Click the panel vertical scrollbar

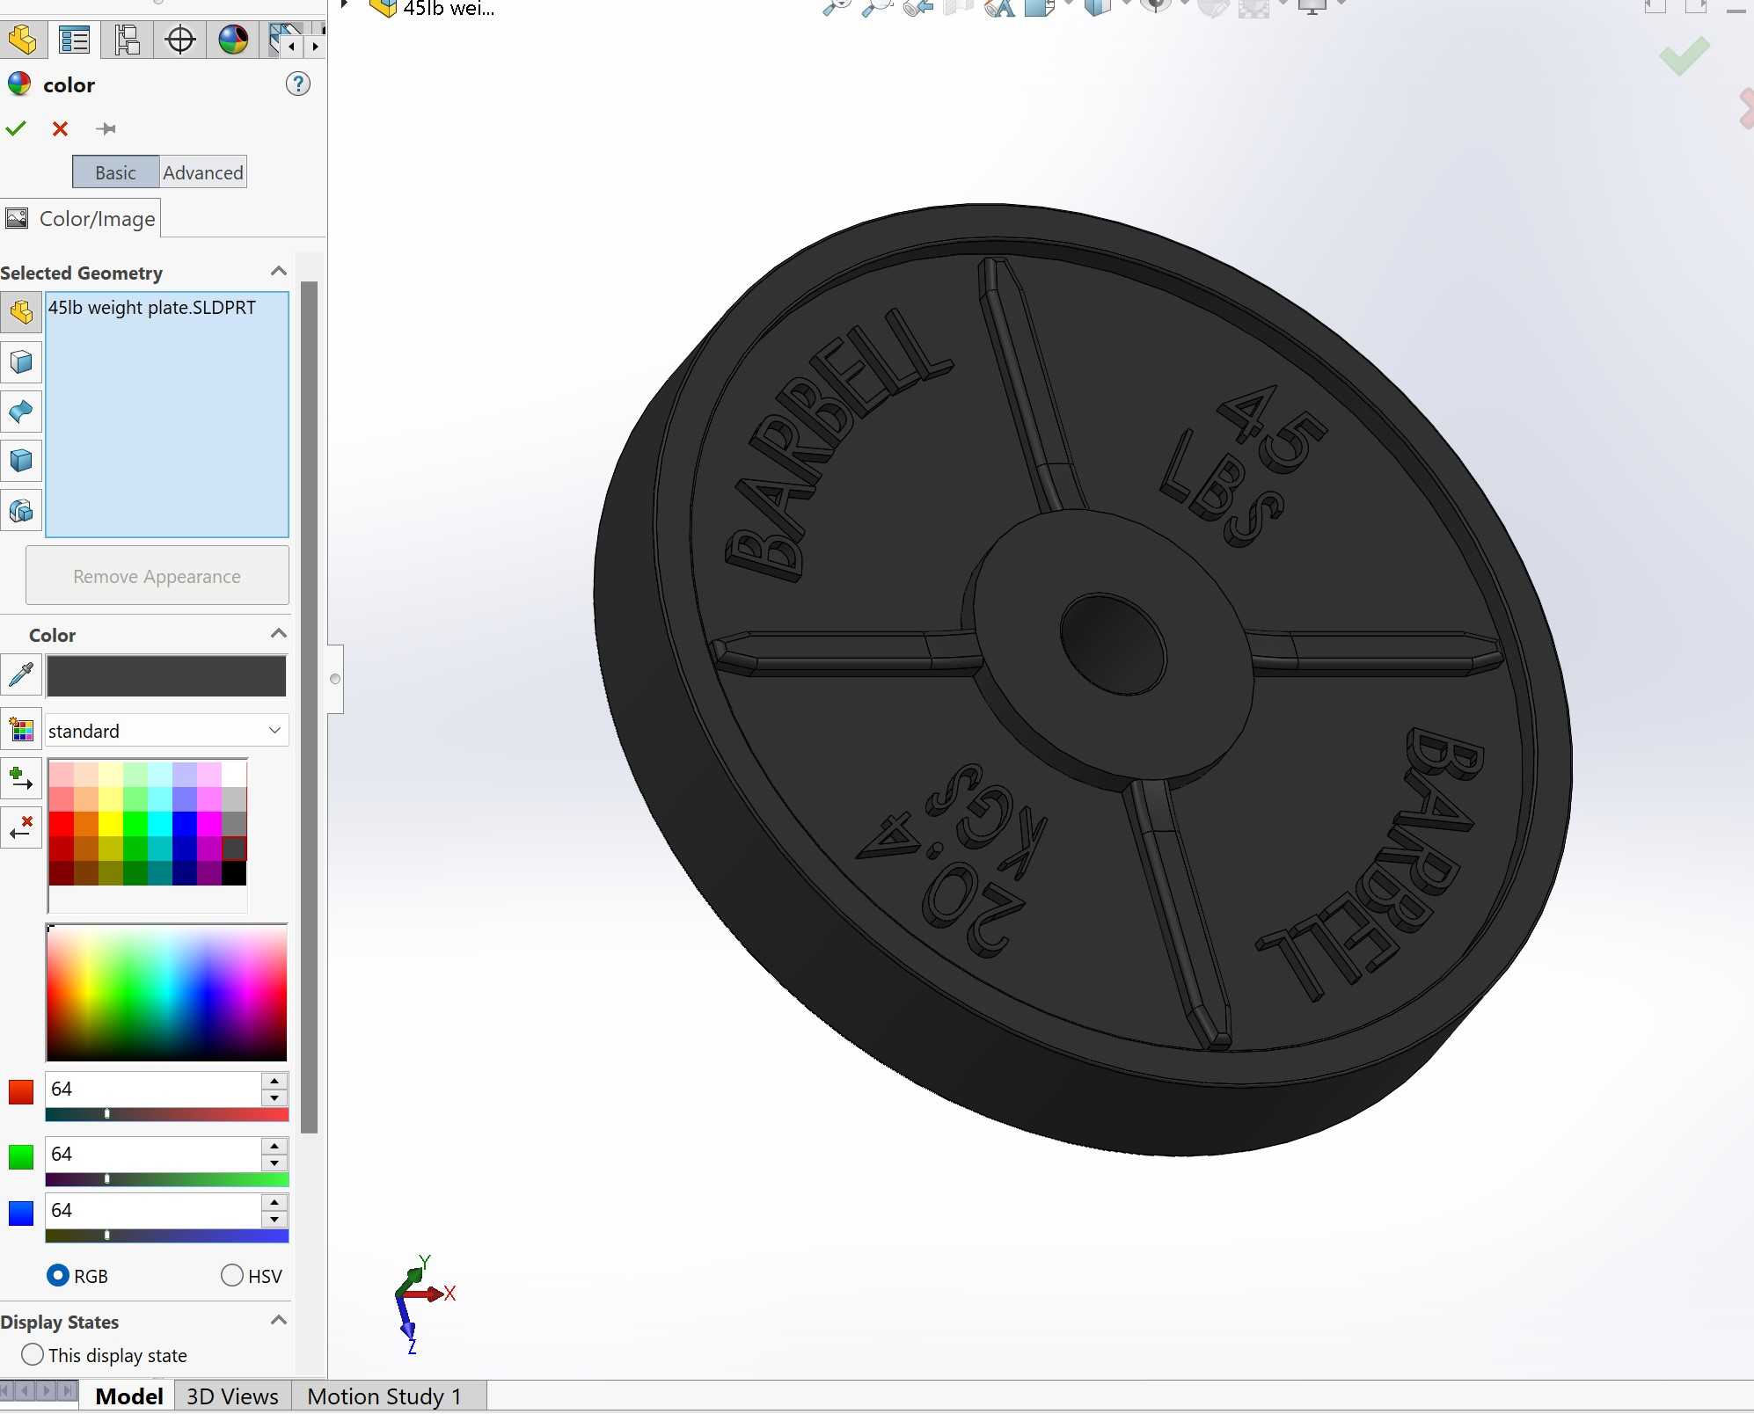(x=309, y=707)
